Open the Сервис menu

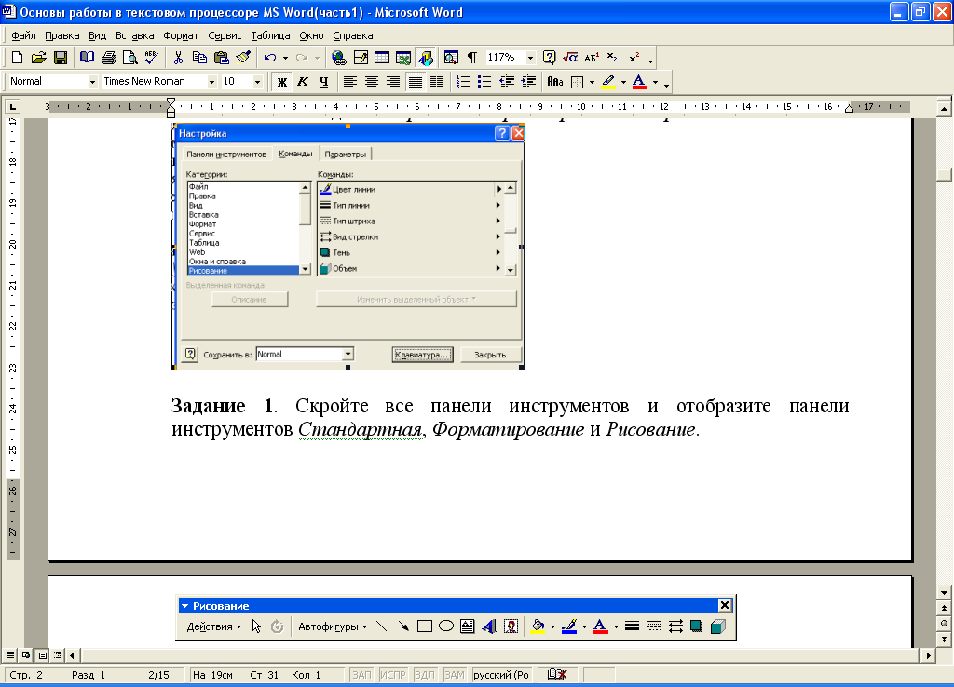(x=225, y=35)
